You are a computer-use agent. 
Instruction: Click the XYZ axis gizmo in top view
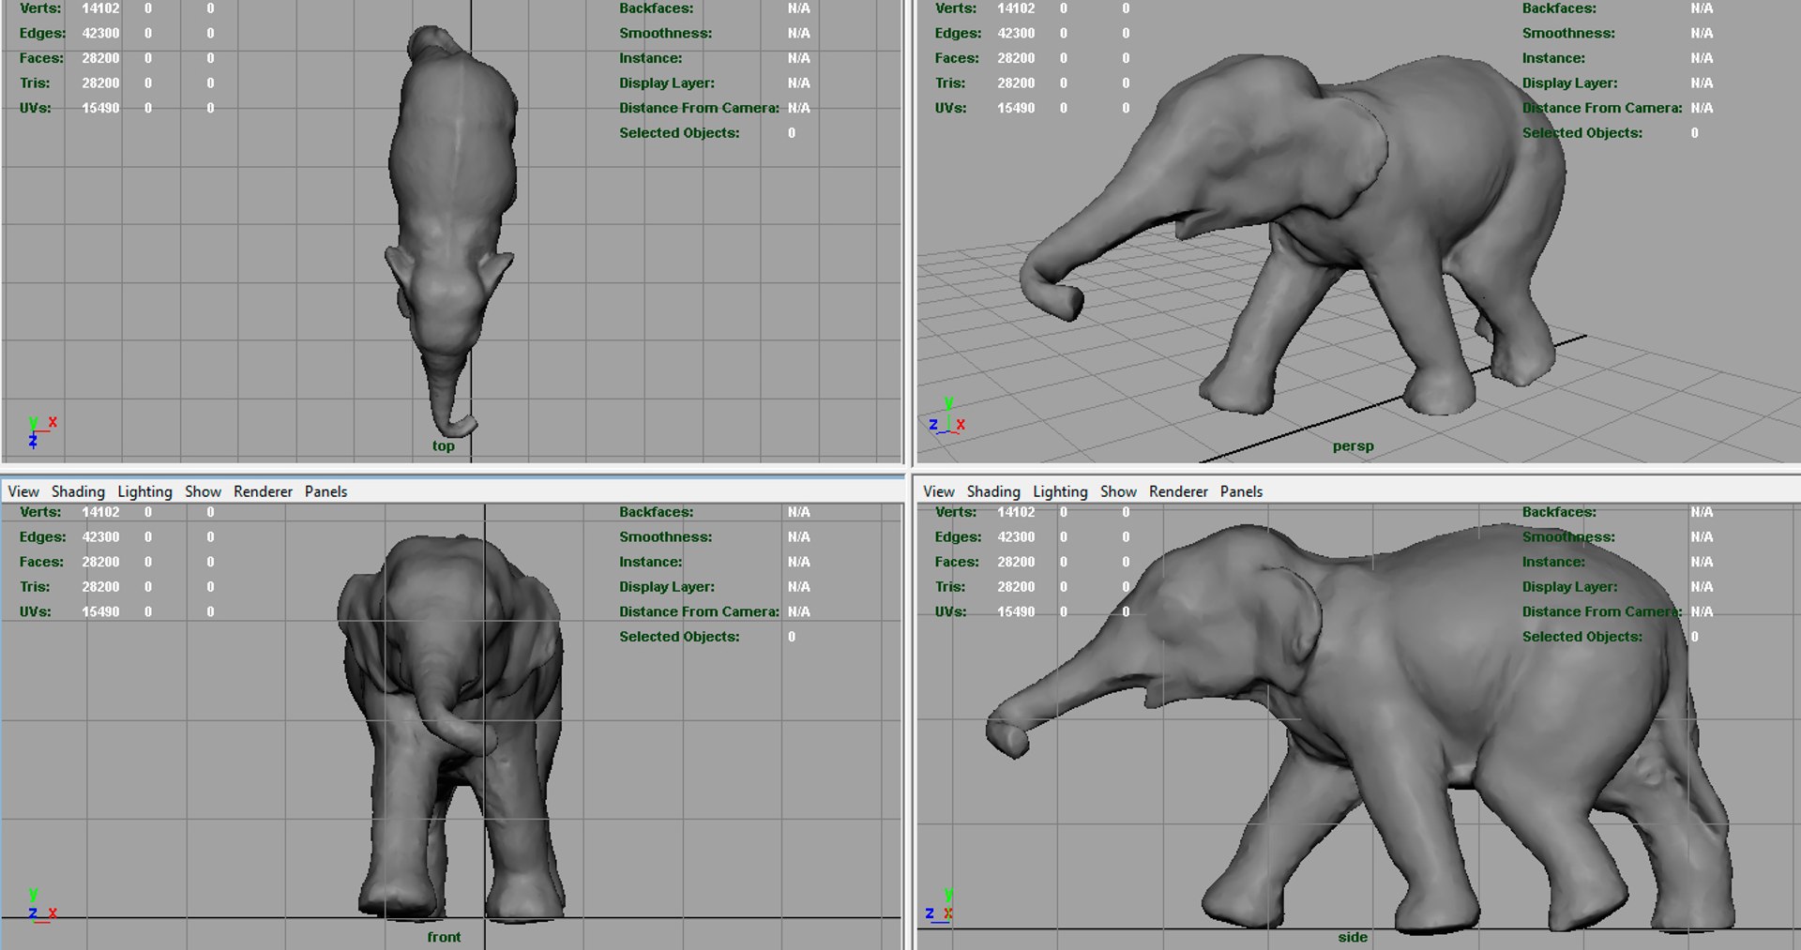pyautogui.click(x=41, y=431)
